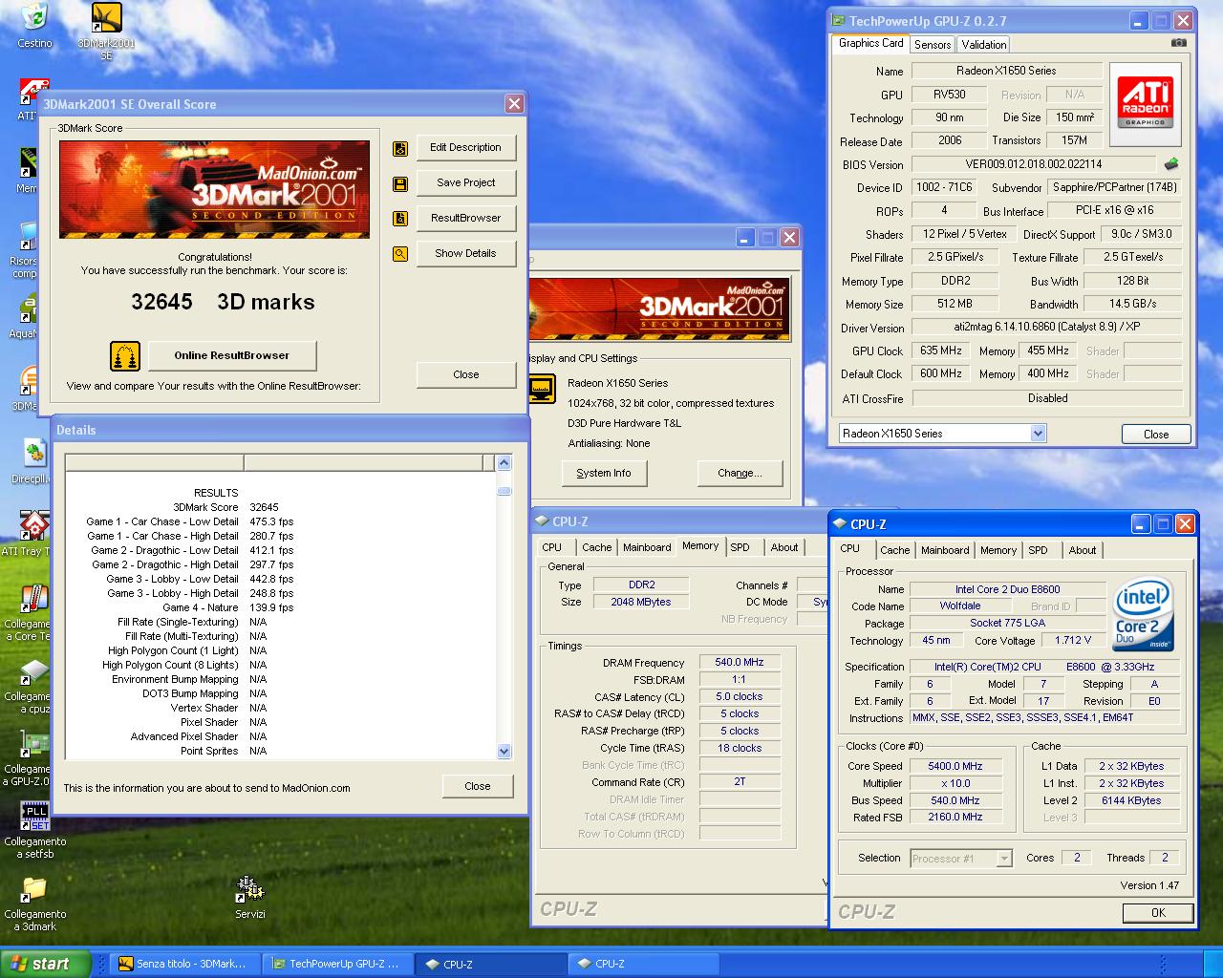Switch to TechPowerUp GPU-Z taskbar button
This screenshot has width=1223, height=978.
[336, 964]
